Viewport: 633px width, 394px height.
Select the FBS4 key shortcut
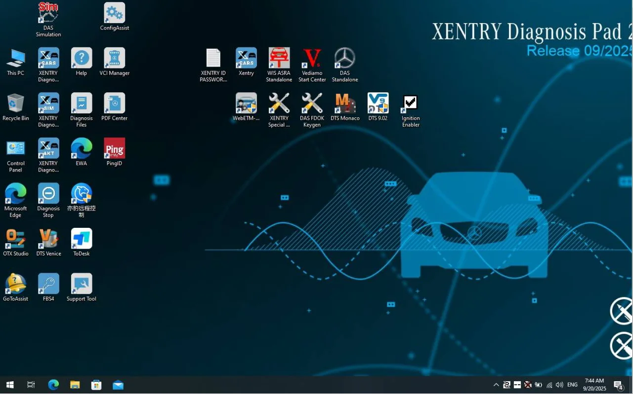(48, 287)
